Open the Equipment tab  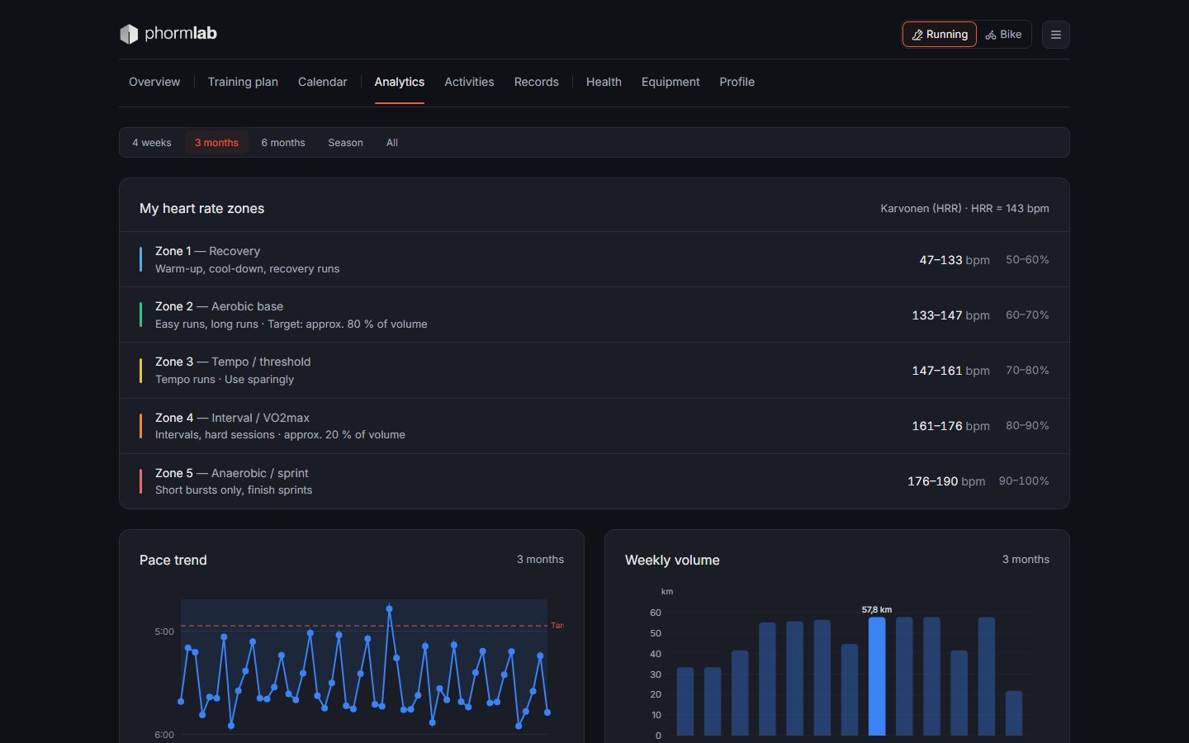click(670, 82)
